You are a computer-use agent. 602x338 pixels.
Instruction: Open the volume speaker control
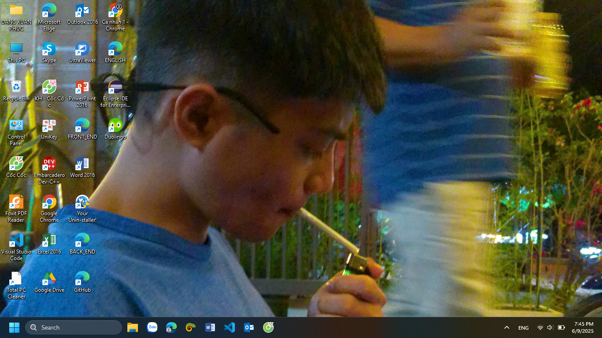point(550,327)
